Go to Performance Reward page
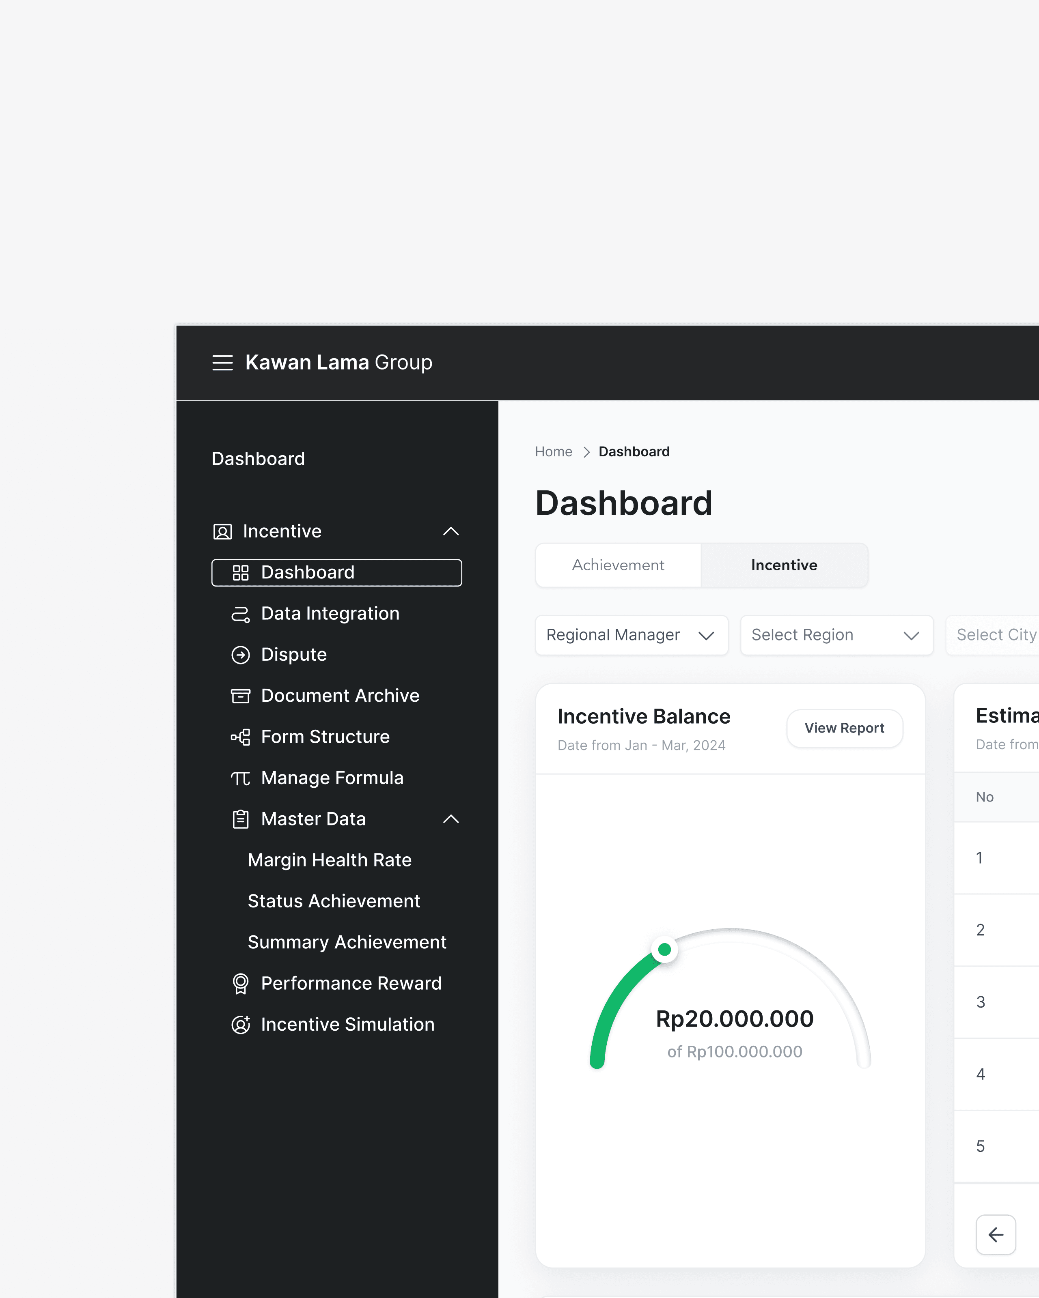The height and width of the screenshot is (1298, 1039). (351, 984)
